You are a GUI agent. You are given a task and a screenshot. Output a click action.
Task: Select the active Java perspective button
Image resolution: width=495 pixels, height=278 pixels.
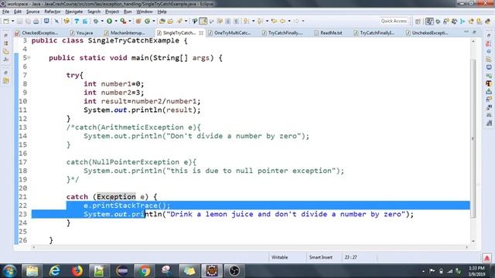coord(429,22)
